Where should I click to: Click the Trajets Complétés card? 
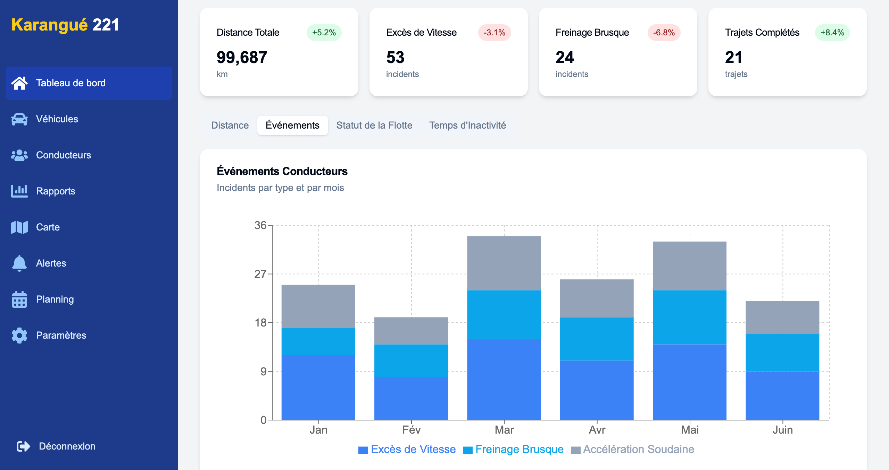[788, 52]
